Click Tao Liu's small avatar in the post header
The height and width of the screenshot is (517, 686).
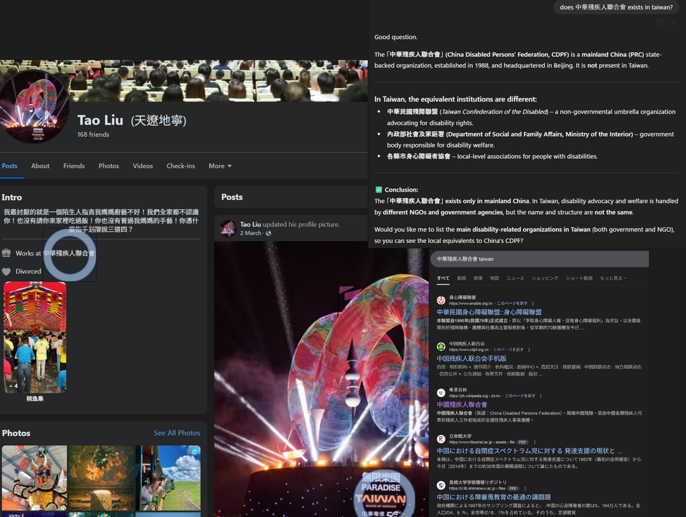(228, 228)
